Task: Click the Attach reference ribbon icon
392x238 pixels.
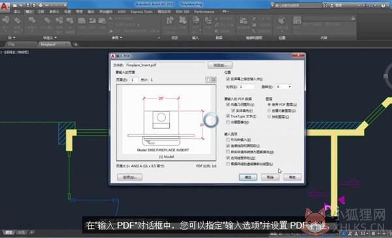Action: click(x=82, y=20)
